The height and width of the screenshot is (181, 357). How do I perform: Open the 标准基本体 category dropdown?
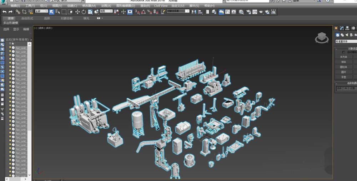[x=346, y=41]
